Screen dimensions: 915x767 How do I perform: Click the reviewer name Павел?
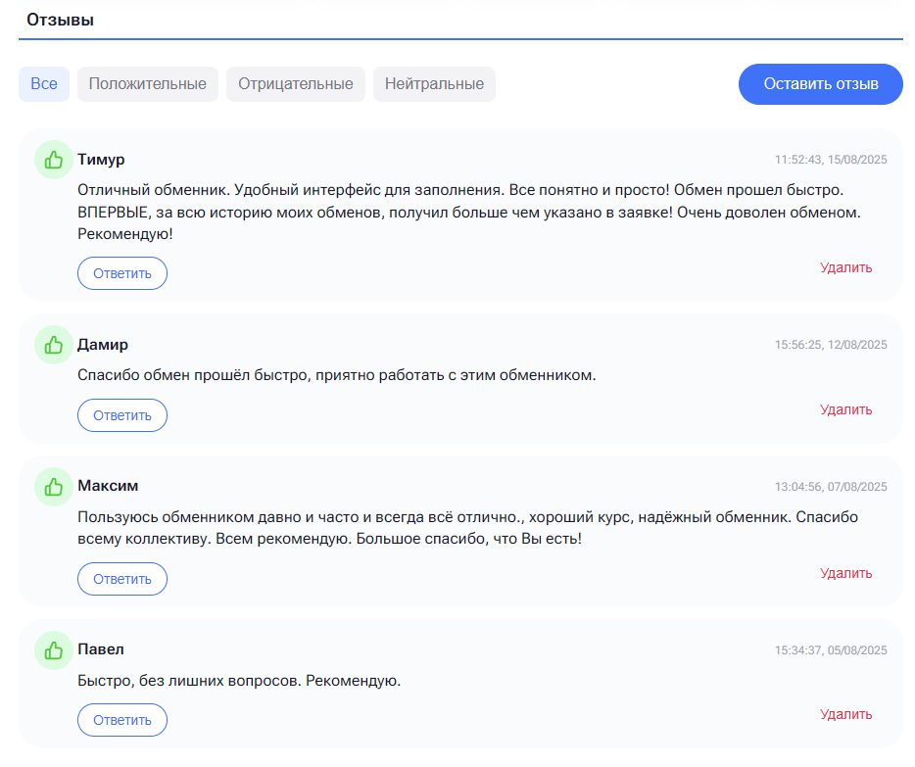click(101, 649)
